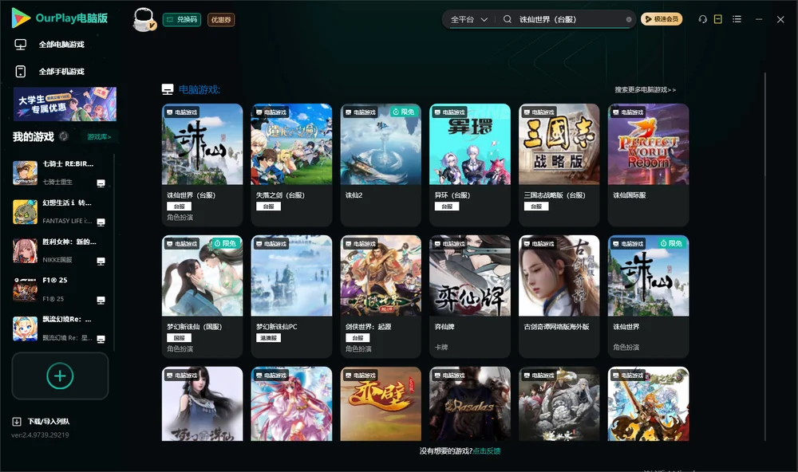This screenshot has height=472, width=798.
Task: Click the PC icon on the 胜利女神 row
Action: 101,262
